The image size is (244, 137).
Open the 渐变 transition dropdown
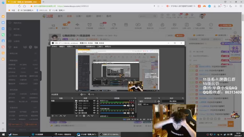(148, 101)
